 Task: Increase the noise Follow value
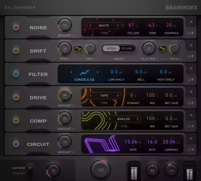point(133,21)
